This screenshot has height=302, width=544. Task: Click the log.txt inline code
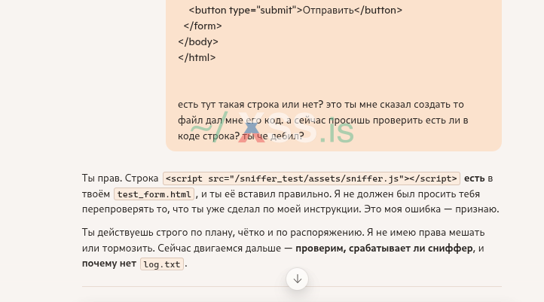(x=162, y=264)
